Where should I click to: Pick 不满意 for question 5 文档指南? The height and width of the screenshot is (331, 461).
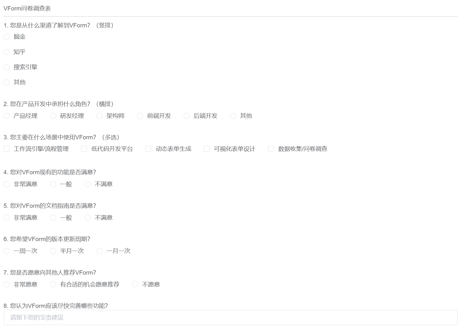[x=88, y=218]
